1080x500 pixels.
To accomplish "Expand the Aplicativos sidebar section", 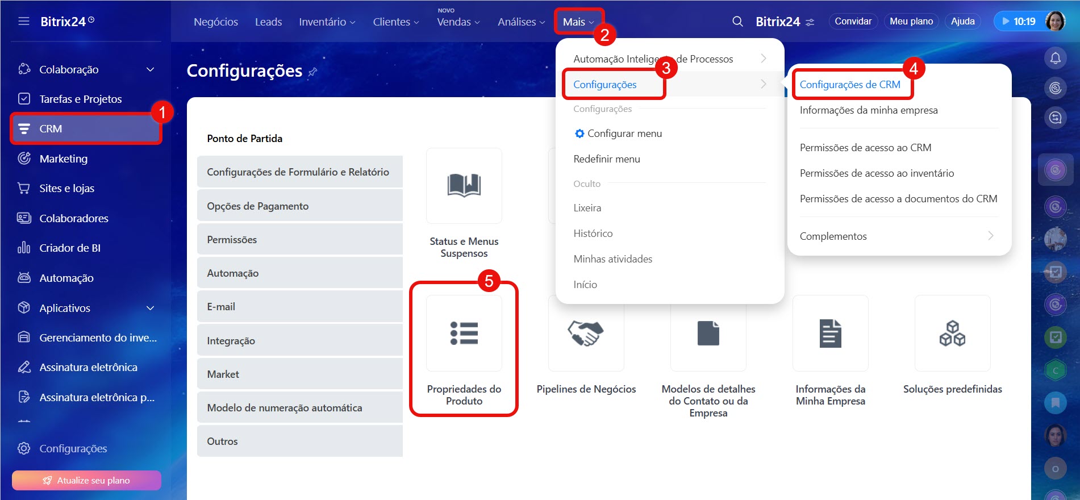I will tap(151, 308).
